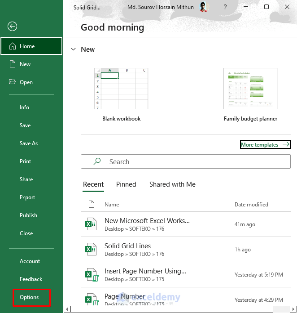The width and height of the screenshot is (297, 313).
Task: Open the Family budget planner template thumbnail
Action: (250, 89)
